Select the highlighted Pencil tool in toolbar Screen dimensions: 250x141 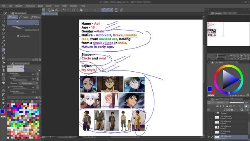click(3, 50)
